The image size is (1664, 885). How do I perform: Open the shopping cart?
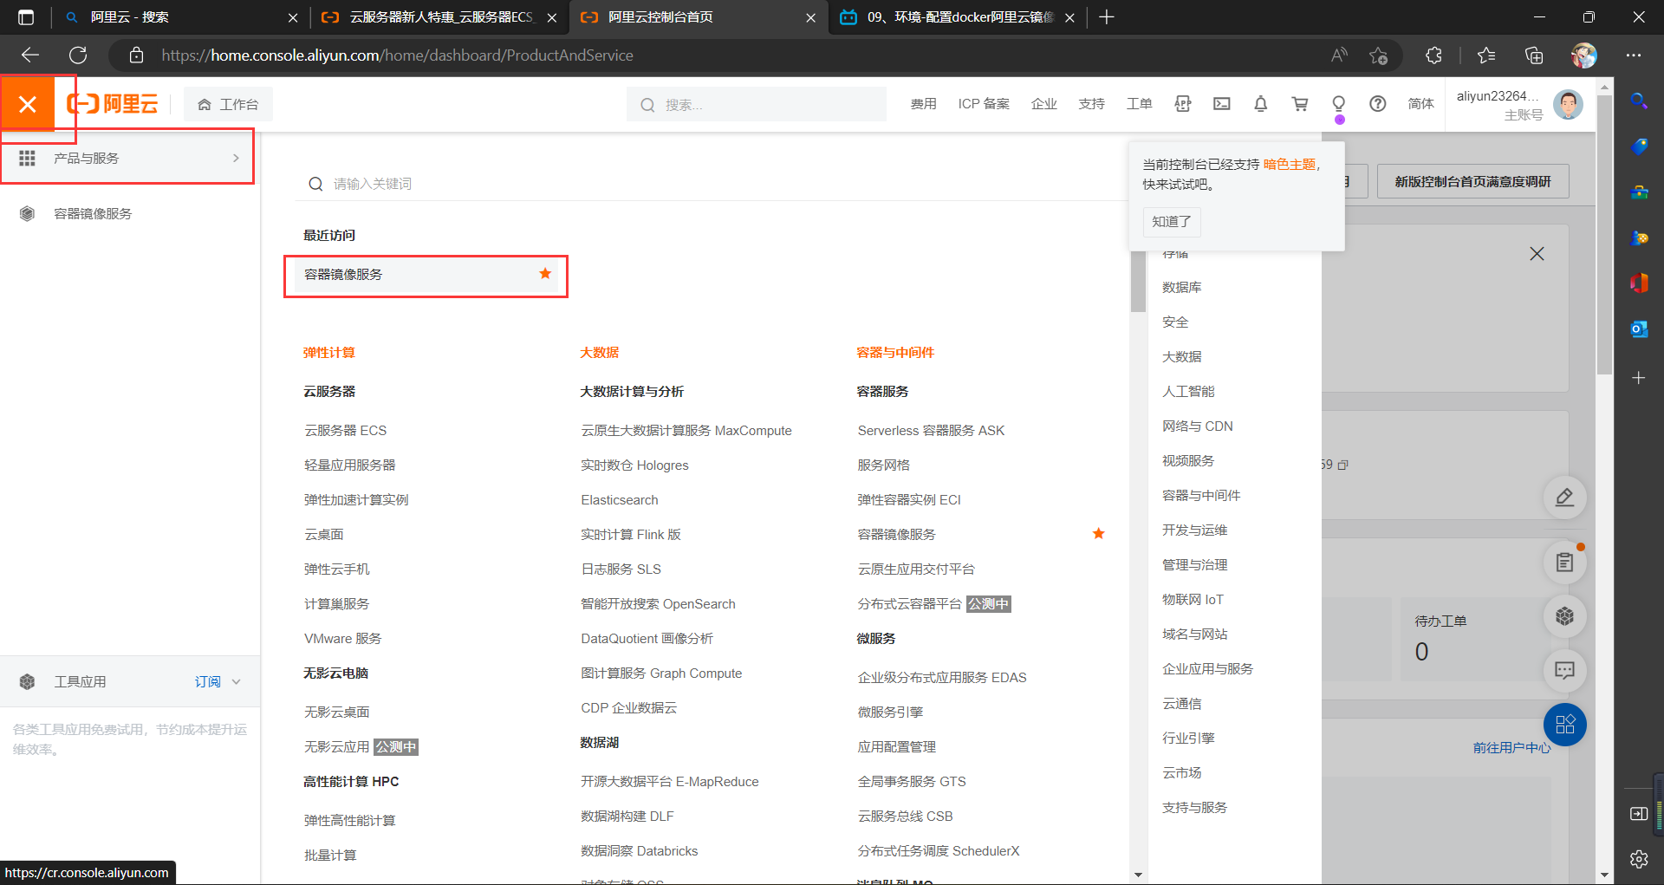pos(1300,104)
